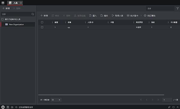180x109 pixels.
Task: Toggle the select-all header checkbox
Action: click(42, 22)
